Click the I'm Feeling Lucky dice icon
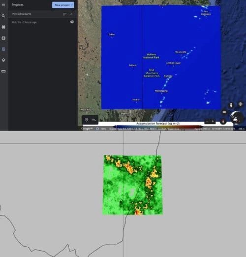 pos(3,38)
